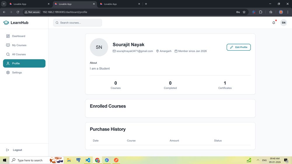Click the large SN profile picture
Viewport: 292px width, 164px height.
[99, 47]
